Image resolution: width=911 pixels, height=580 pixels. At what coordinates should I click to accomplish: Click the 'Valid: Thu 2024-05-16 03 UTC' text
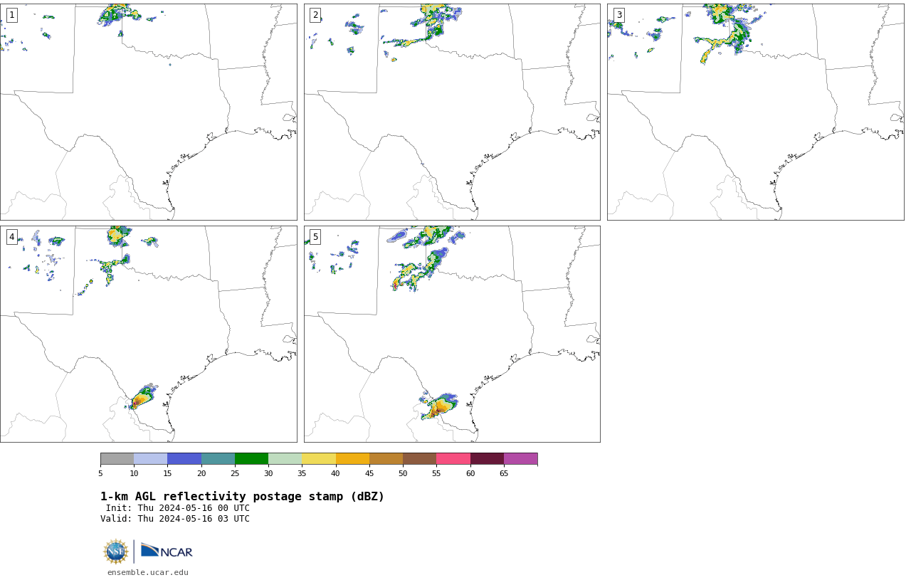[175, 519]
